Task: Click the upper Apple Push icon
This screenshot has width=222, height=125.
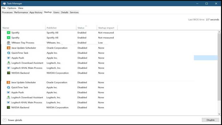Action: click(8, 58)
